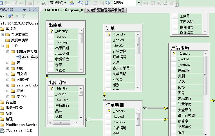The height and width of the screenshot is (136, 215).
Task: Select relationship key at right edge of 产品编码
Action: (x=212, y=101)
